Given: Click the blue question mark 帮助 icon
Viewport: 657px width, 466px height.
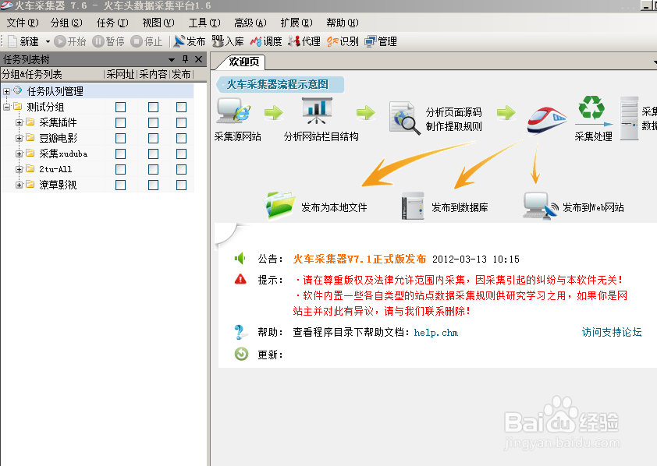Looking at the screenshot, I should click(x=240, y=332).
